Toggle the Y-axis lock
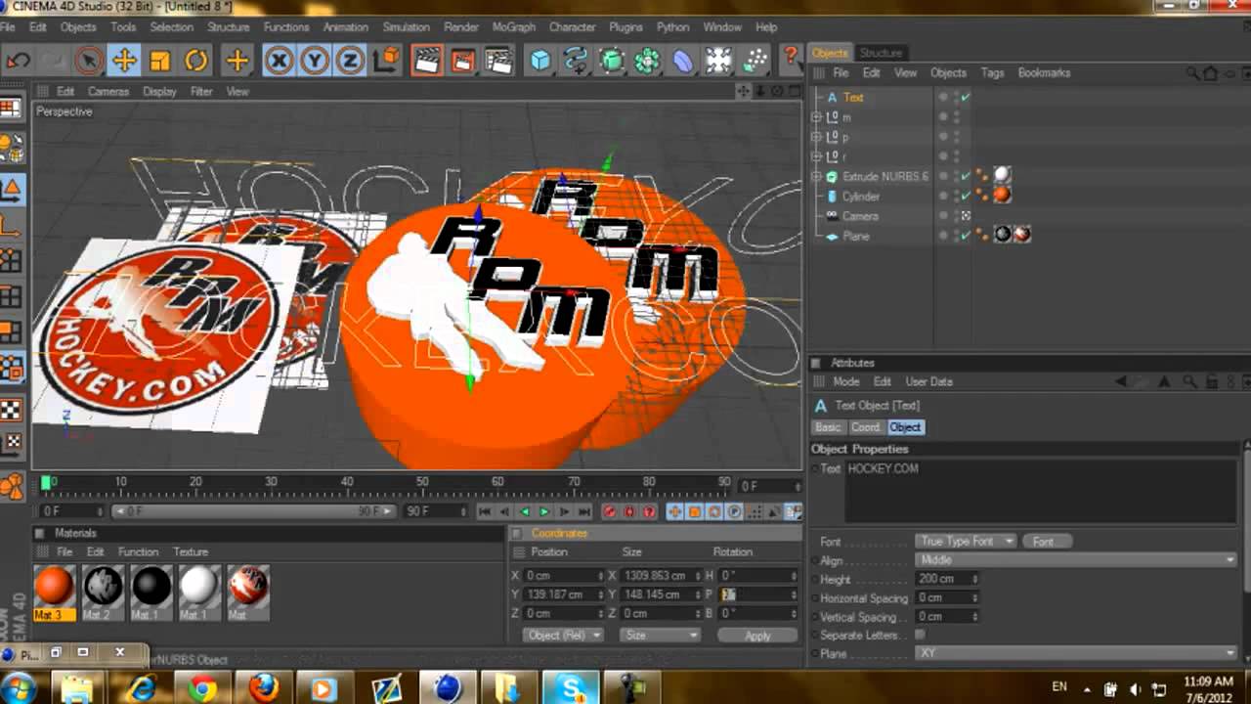This screenshot has height=704, width=1251. point(314,61)
